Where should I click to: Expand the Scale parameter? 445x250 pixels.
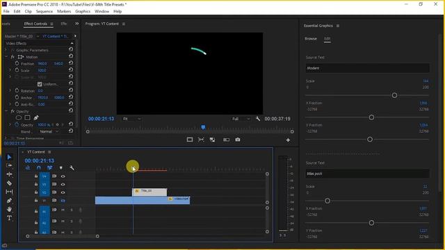10,70
